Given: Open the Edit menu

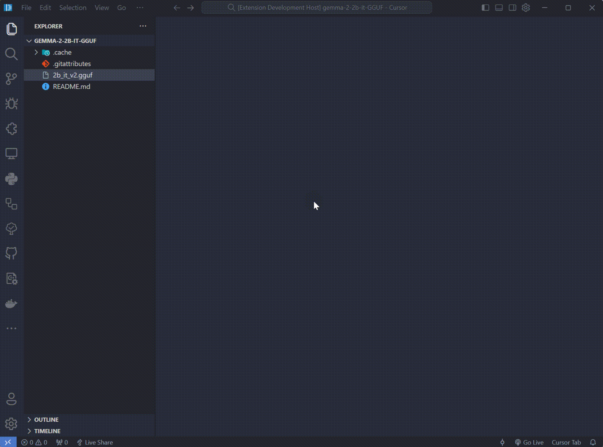Looking at the screenshot, I should (x=45, y=8).
